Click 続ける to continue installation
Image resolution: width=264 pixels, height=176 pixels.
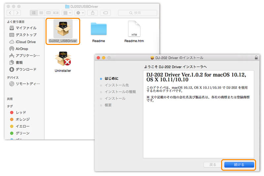239,164
